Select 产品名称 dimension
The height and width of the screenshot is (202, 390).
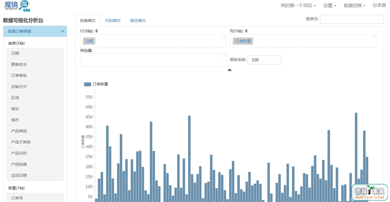pos(35,153)
